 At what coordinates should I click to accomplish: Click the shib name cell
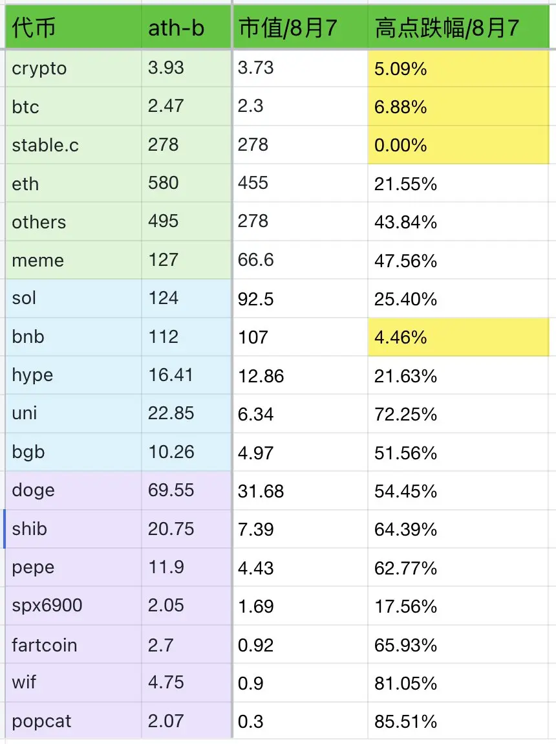pos(74,529)
